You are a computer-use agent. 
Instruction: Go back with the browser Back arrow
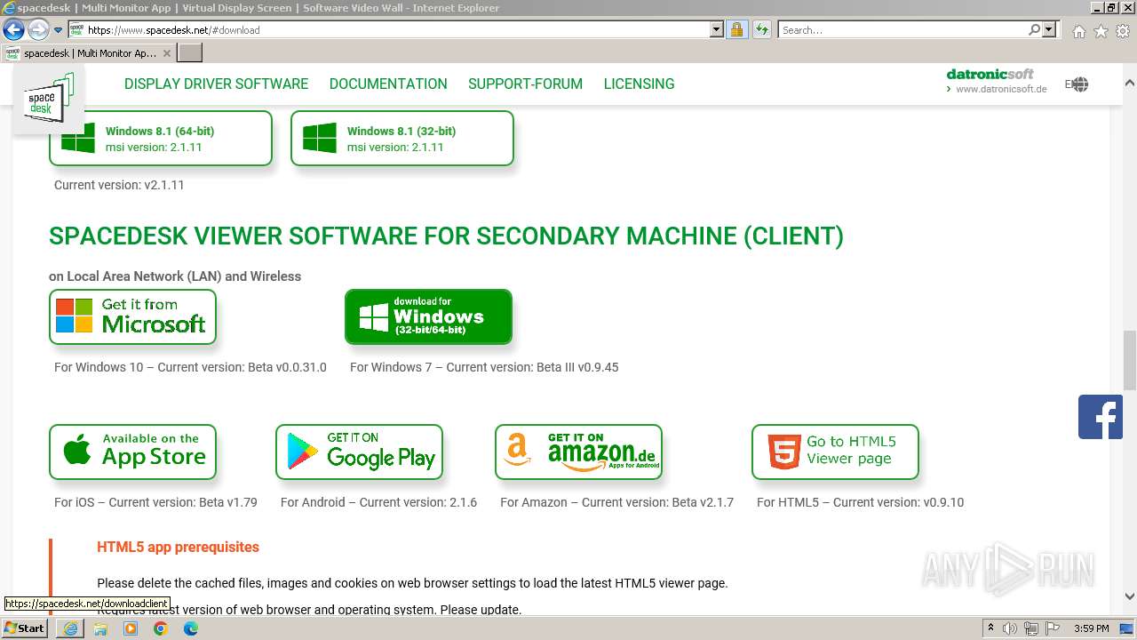click(x=13, y=29)
